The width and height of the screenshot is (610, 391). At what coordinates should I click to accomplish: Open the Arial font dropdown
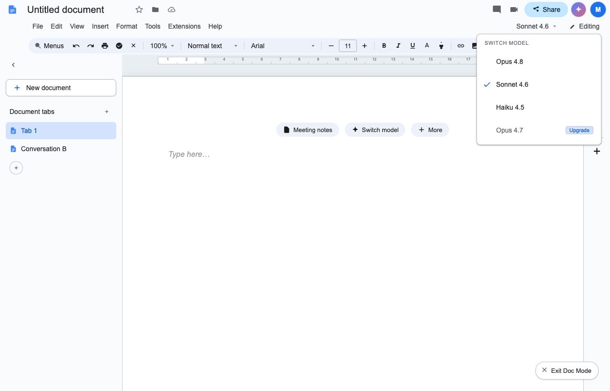coord(283,46)
